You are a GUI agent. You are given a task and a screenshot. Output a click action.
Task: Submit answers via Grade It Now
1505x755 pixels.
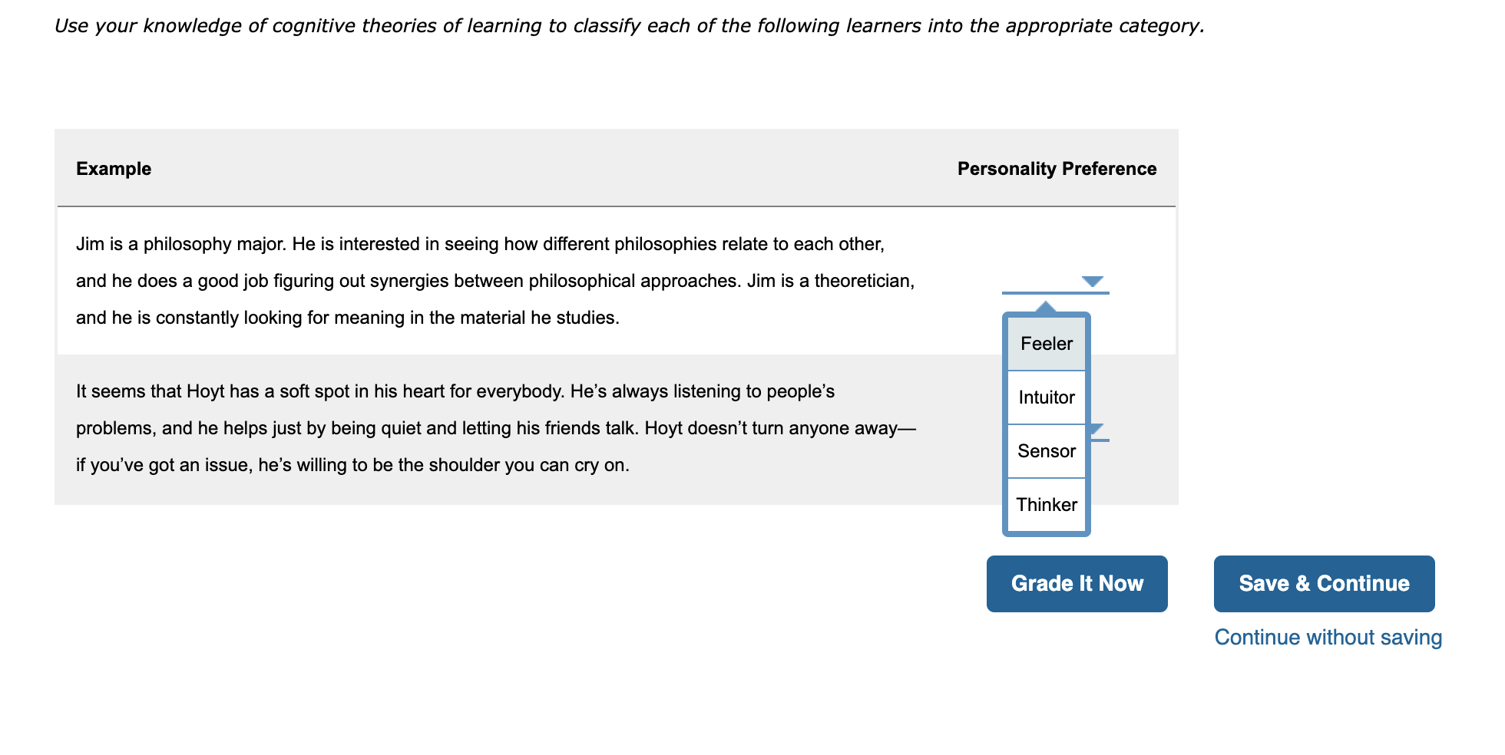(x=1077, y=583)
